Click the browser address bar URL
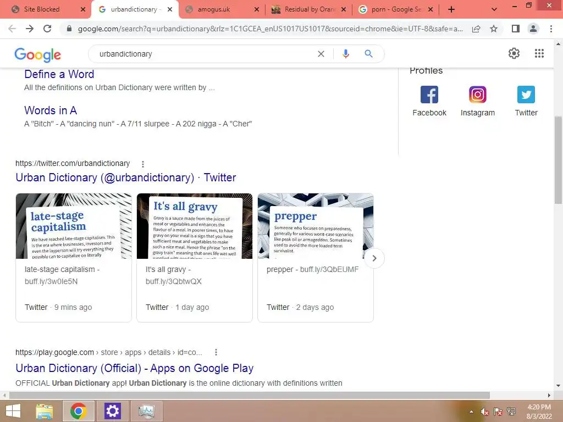Screen dimensions: 563x422 pyautogui.click(x=270, y=29)
